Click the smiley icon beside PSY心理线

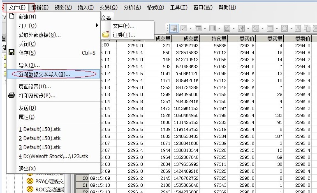point(30,180)
